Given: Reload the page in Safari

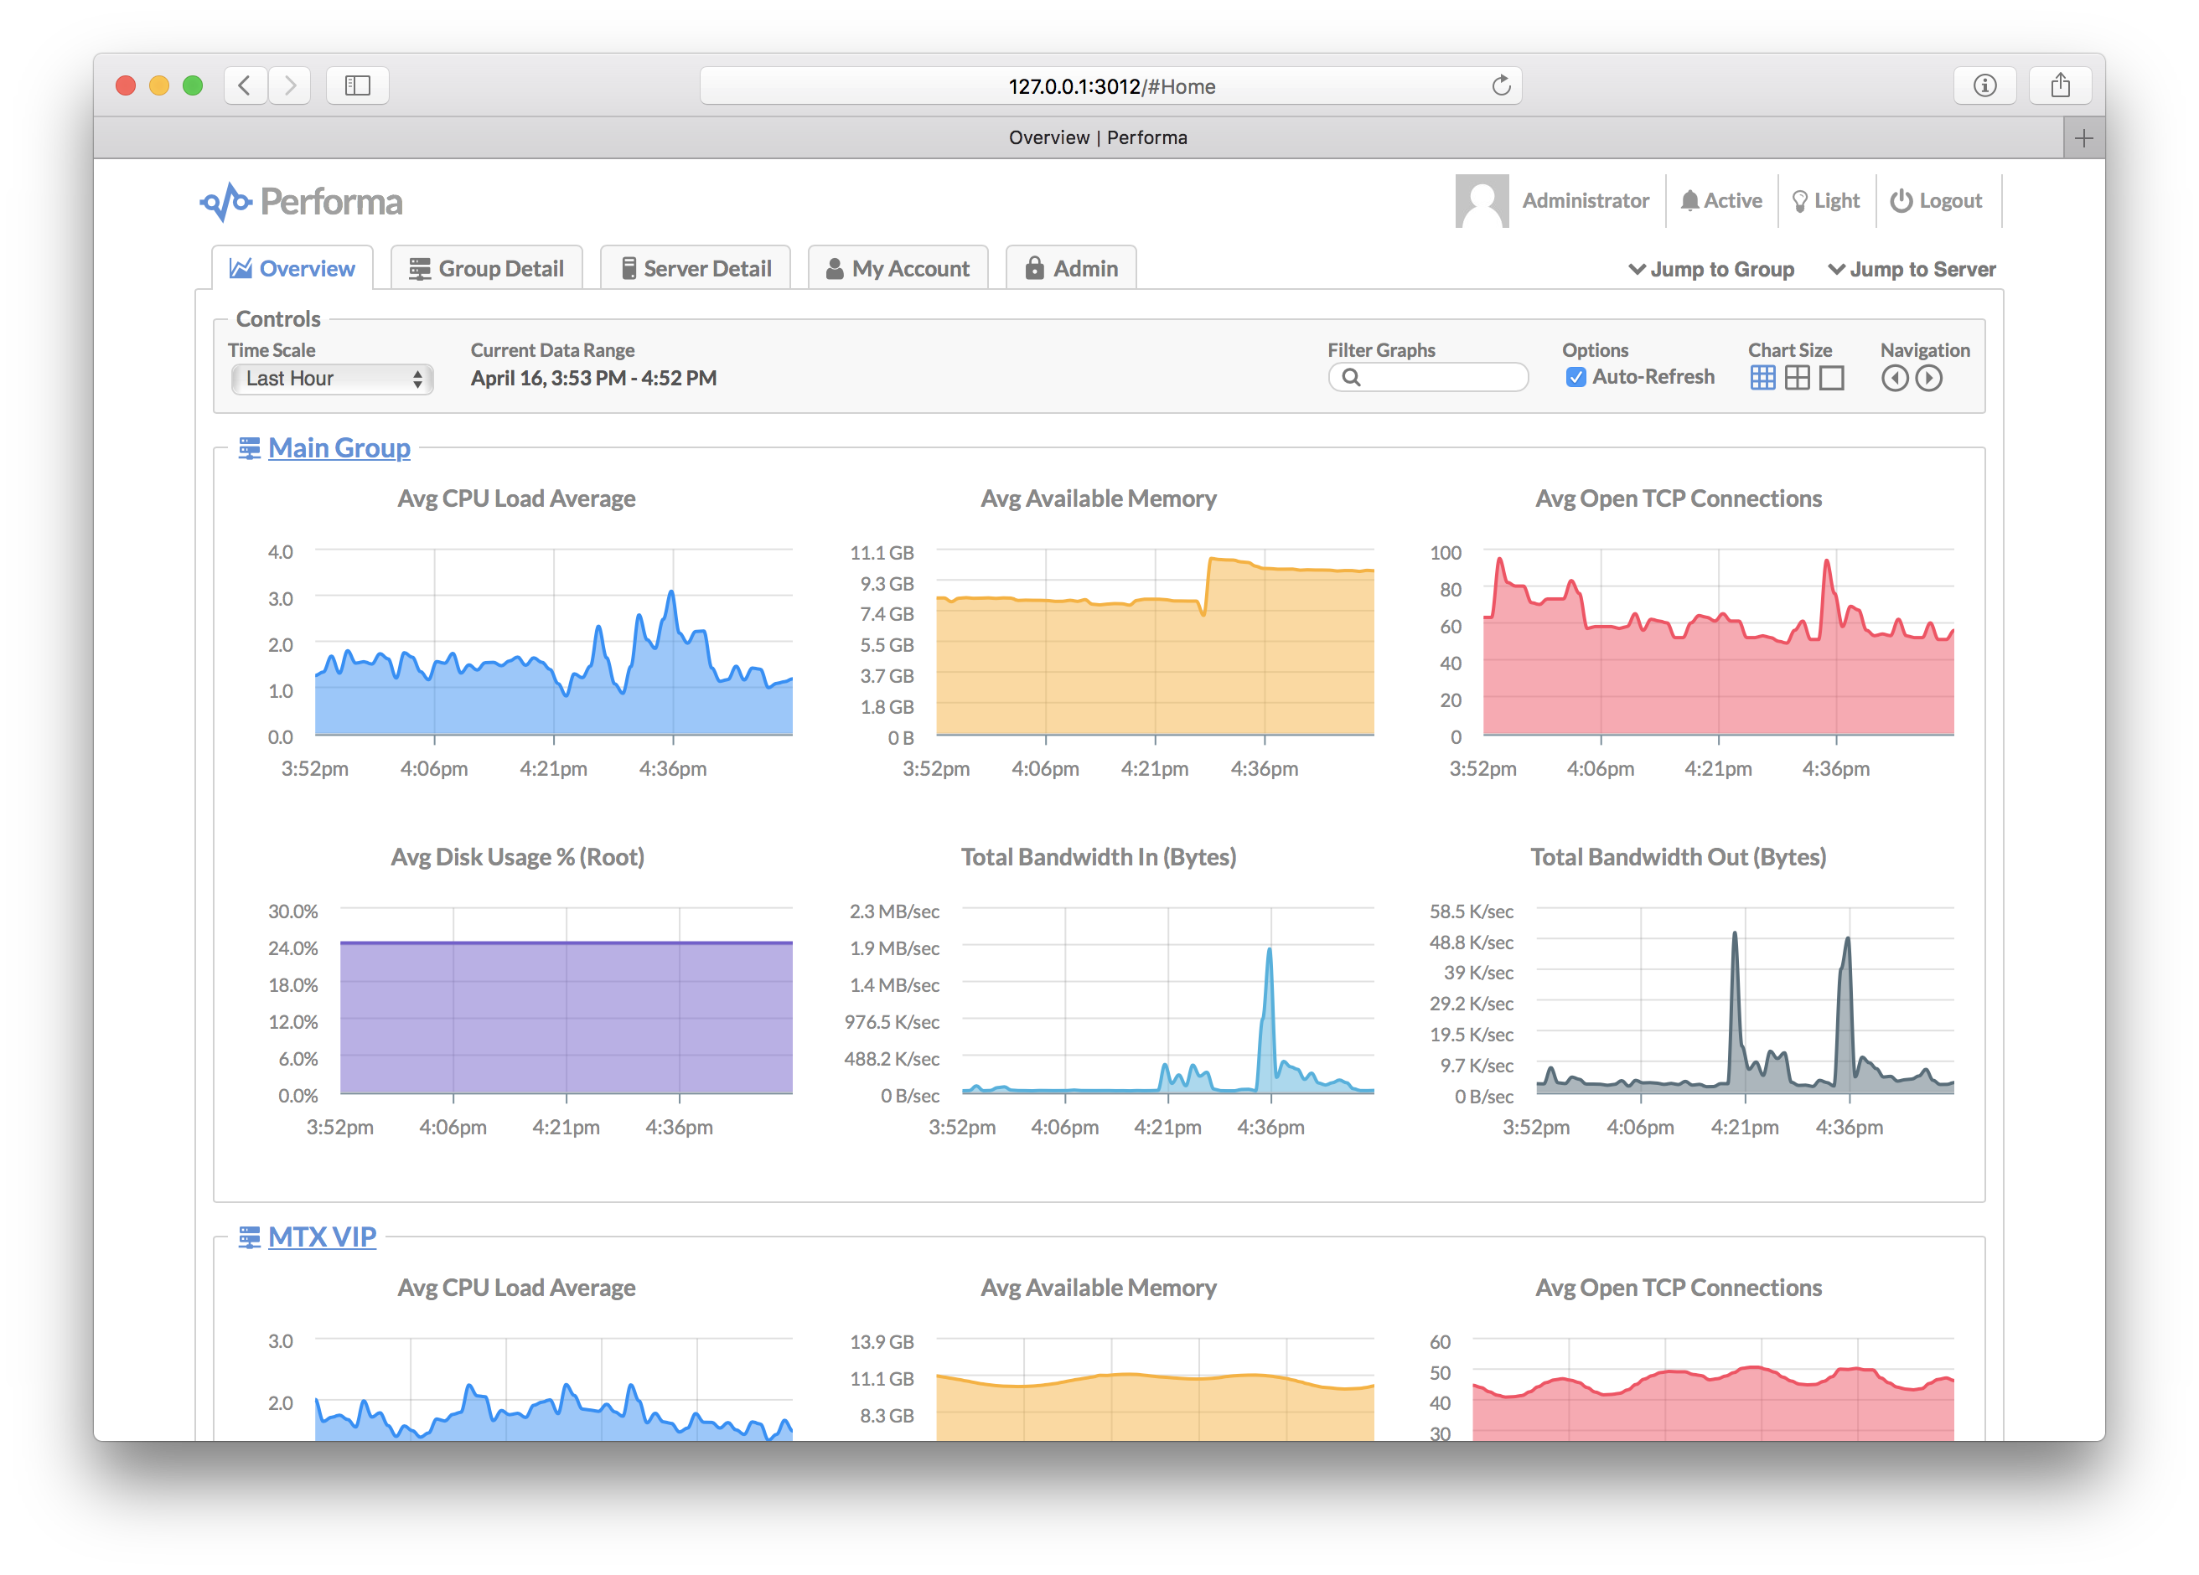Looking at the screenshot, I should point(1500,86).
